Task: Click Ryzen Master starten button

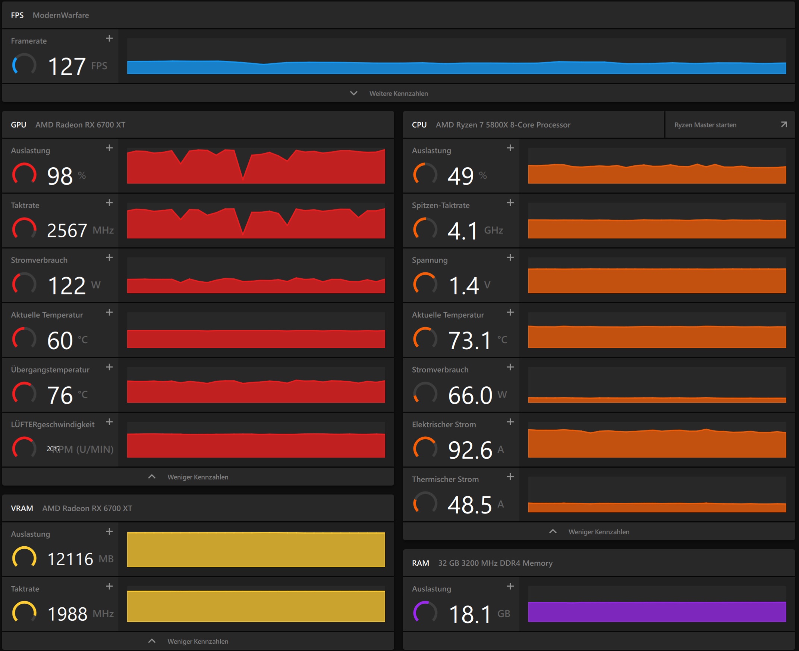Action: [705, 125]
